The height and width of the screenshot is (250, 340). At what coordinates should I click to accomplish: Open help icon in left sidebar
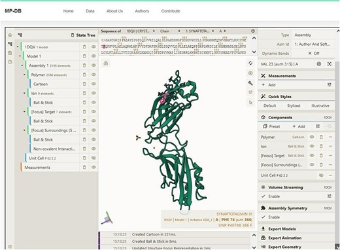[10, 62]
